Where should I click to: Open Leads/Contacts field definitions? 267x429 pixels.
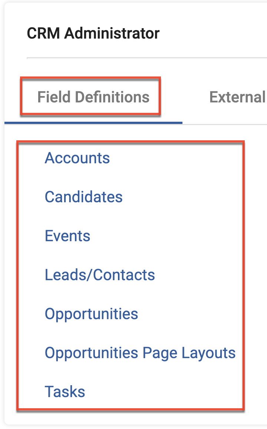[x=100, y=275]
